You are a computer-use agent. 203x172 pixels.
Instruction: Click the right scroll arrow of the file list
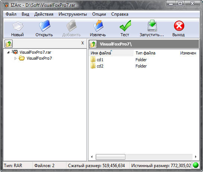pos(196,157)
